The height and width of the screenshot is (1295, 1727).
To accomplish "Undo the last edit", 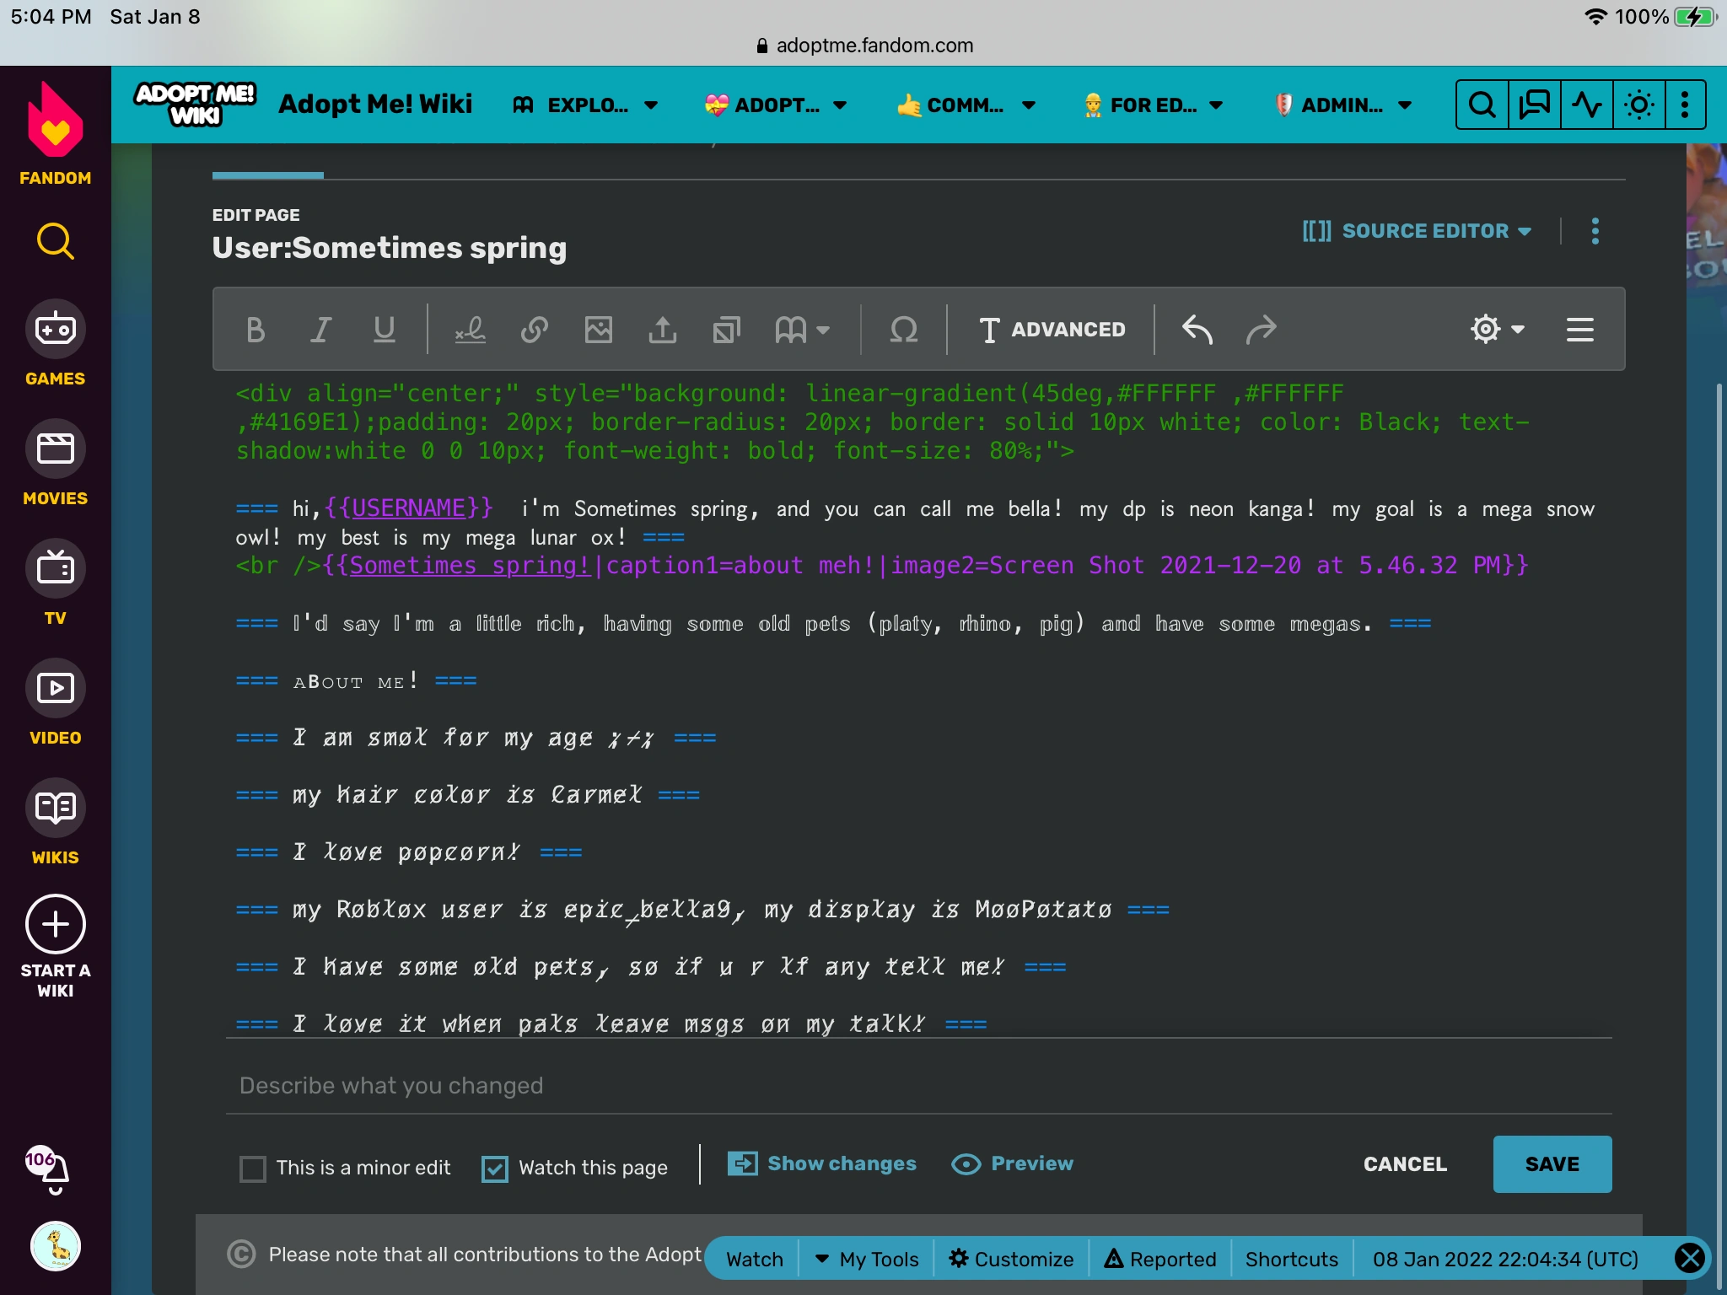I will [1197, 330].
